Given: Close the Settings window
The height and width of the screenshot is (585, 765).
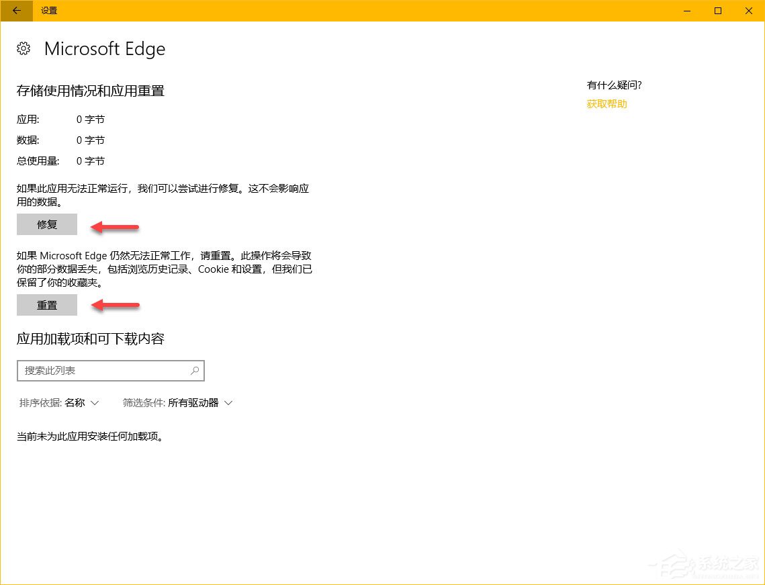Looking at the screenshot, I should pos(748,11).
